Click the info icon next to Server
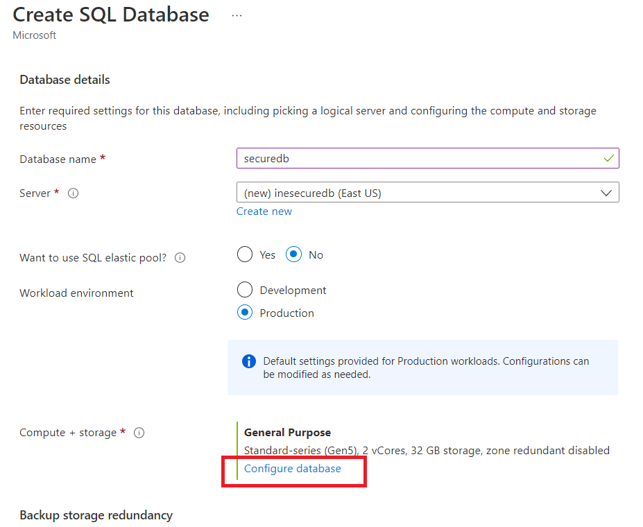Screen dimensions: 643x527 tap(73, 193)
